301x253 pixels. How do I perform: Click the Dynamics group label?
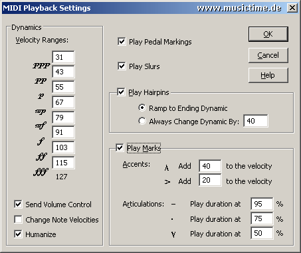tap(27, 27)
